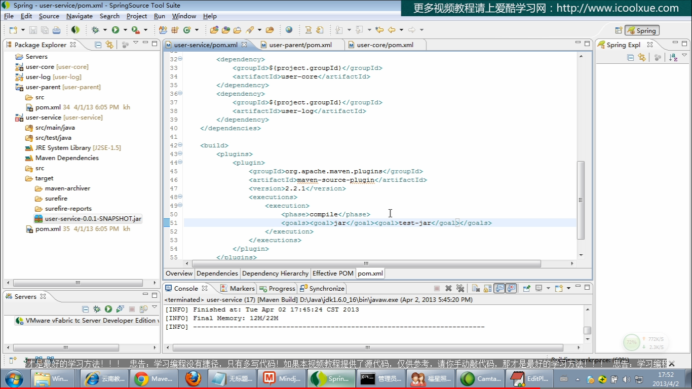Open the Camtasia taskbar button

(480, 379)
